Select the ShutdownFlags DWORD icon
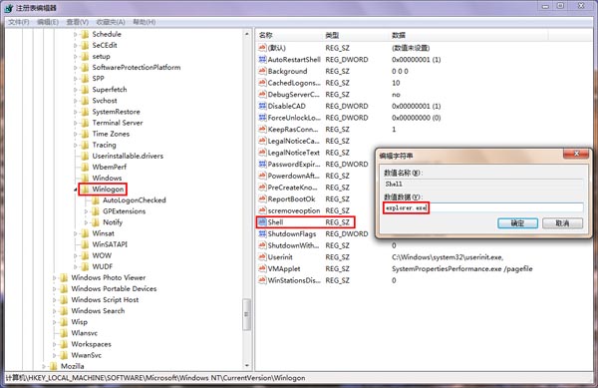The image size is (598, 388). 262,233
